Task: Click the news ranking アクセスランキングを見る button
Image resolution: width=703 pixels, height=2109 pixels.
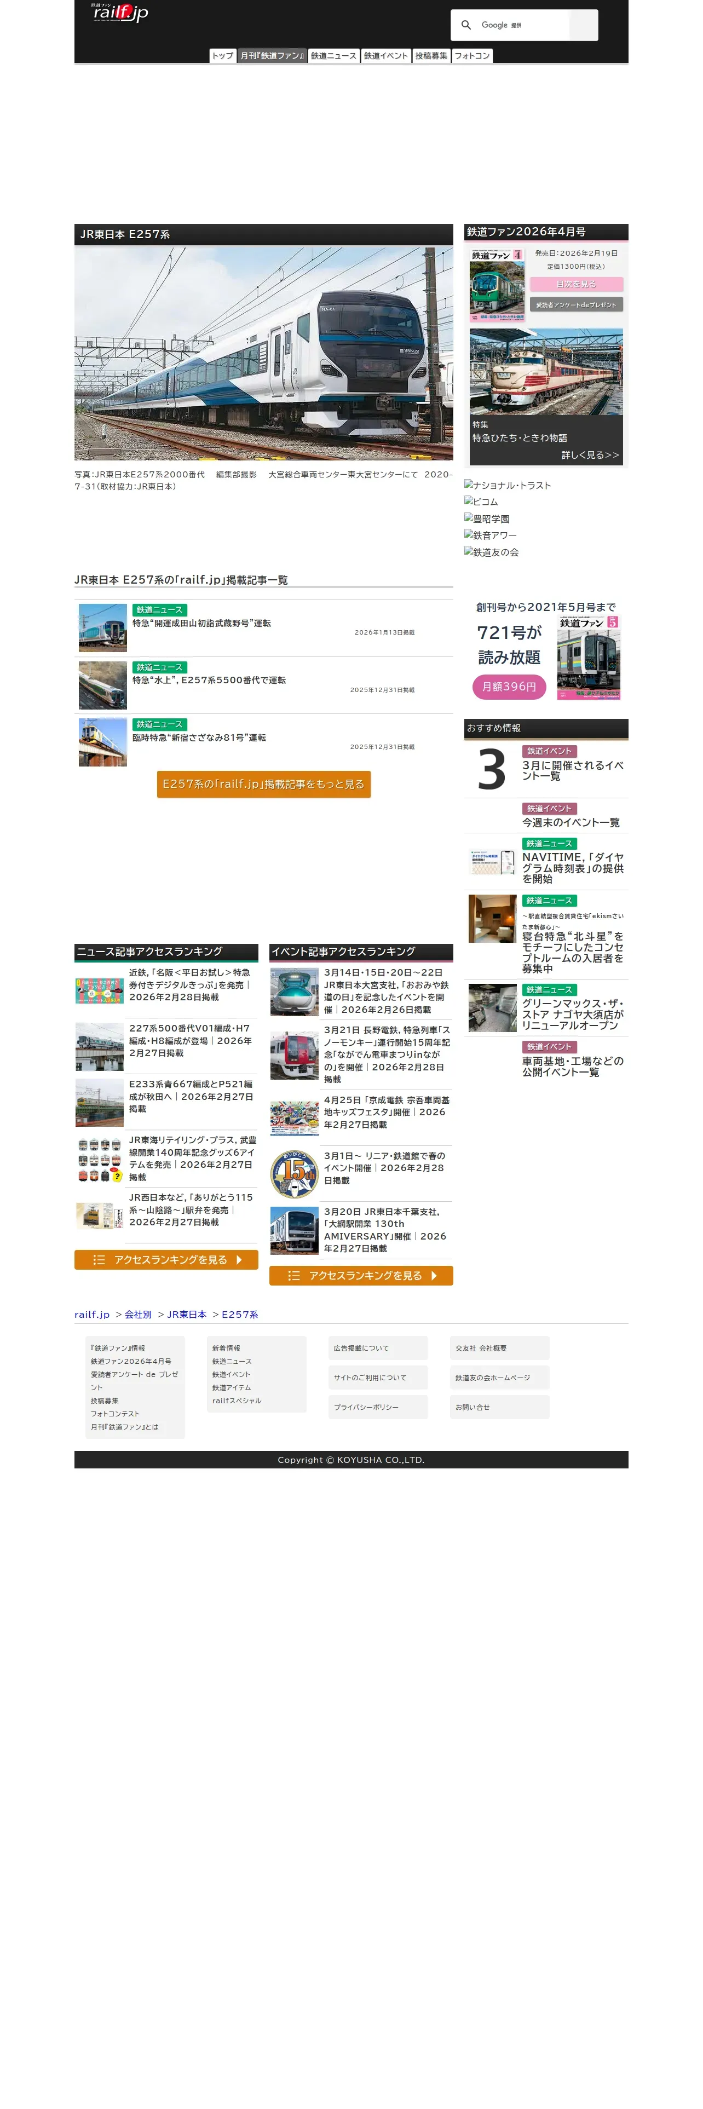Action: [x=166, y=1260]
